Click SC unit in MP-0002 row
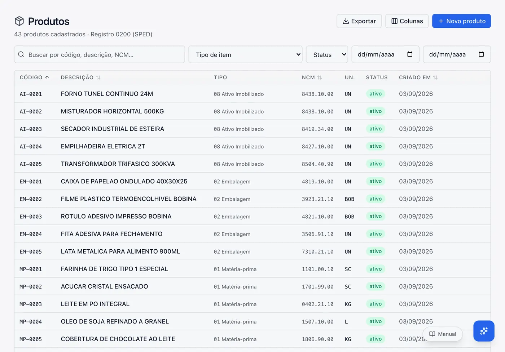The image size is (505, 352). click(x=348, y=287)
